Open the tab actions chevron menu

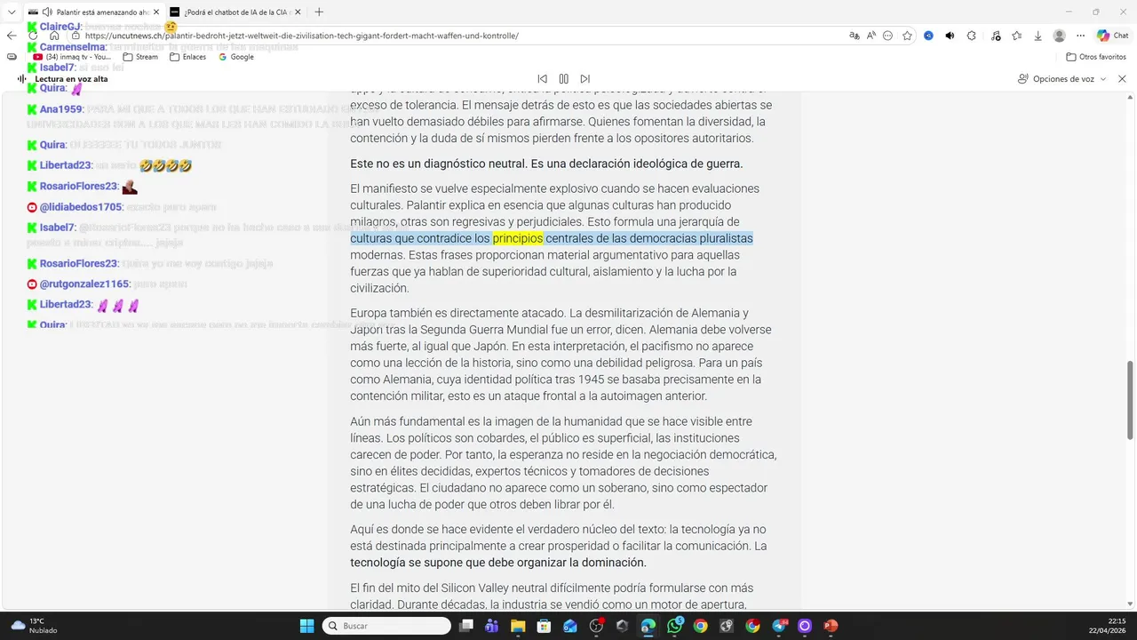[12, 12]
